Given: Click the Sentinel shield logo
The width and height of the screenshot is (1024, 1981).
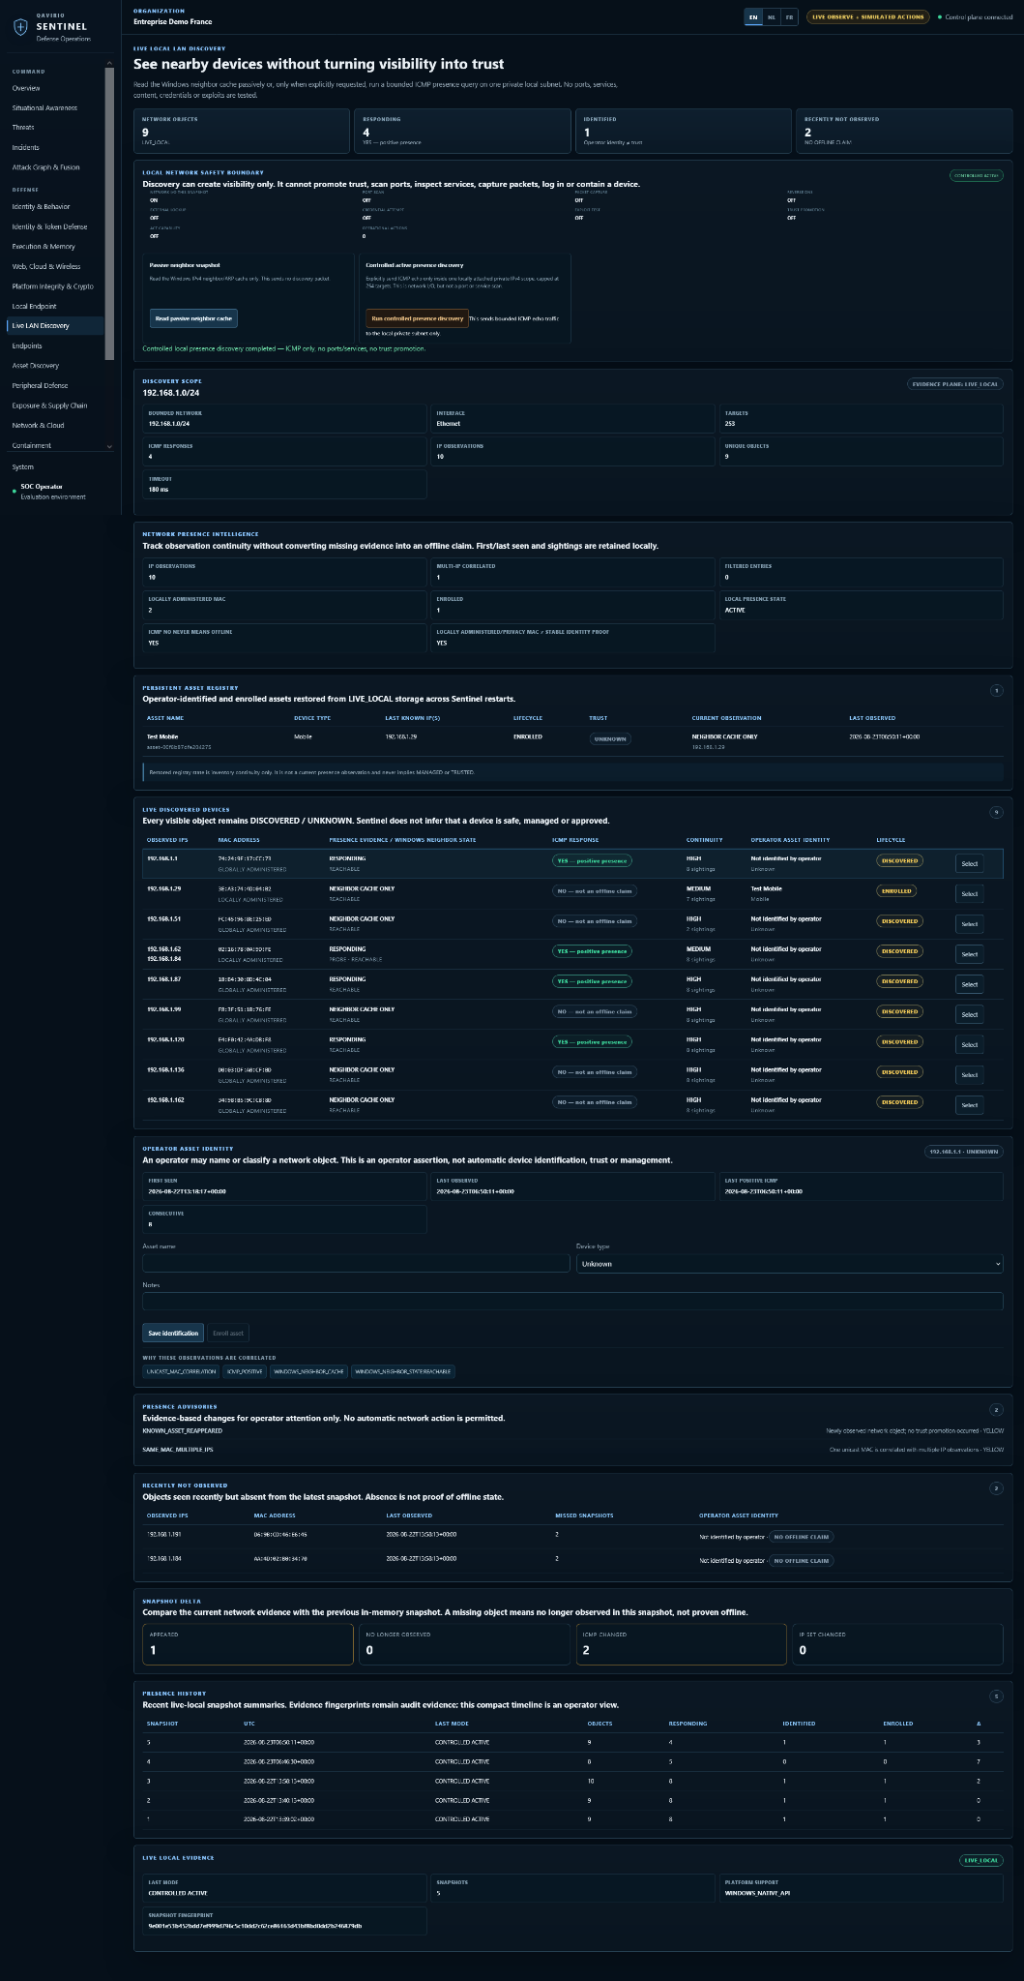Looking at the screenshot, I should pos(20,26).
